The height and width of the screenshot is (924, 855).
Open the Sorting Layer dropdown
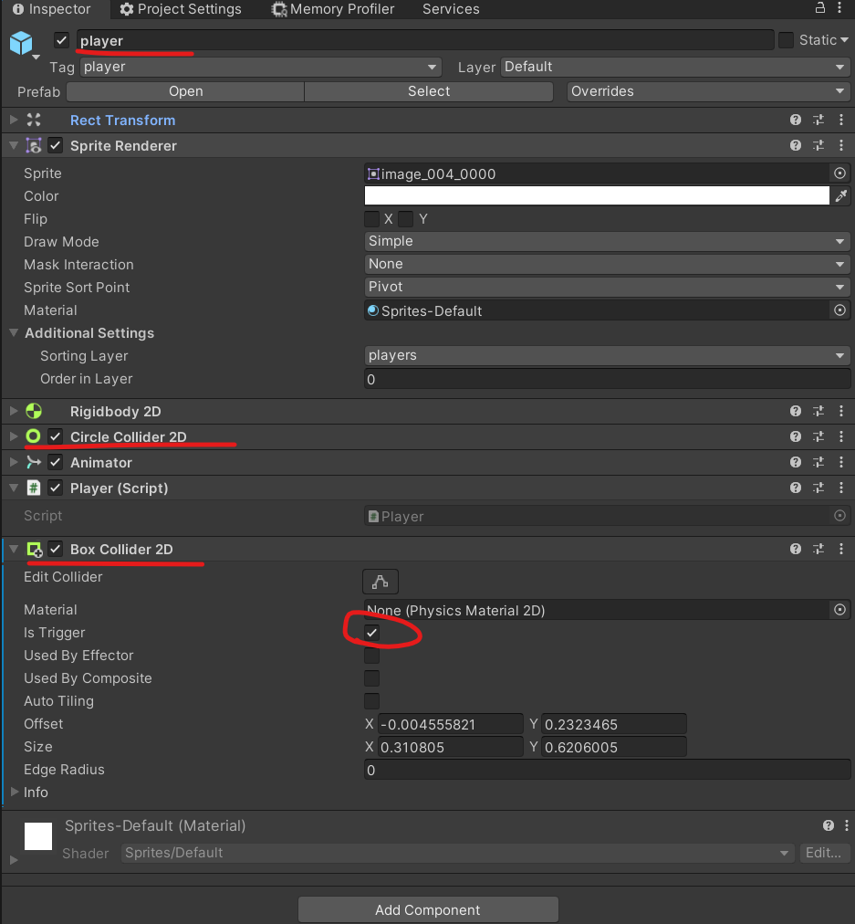[607, 355]
